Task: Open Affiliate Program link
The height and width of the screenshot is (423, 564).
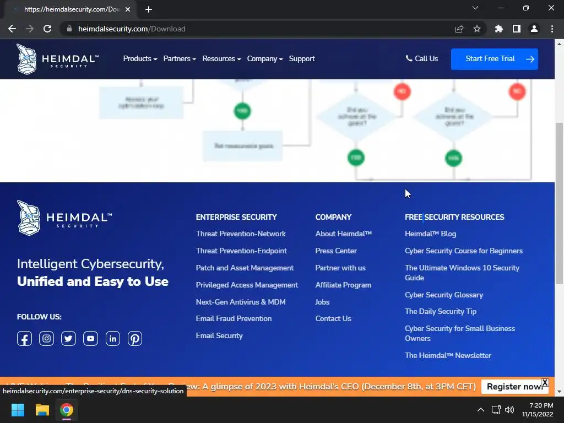Action: [343, 285]
